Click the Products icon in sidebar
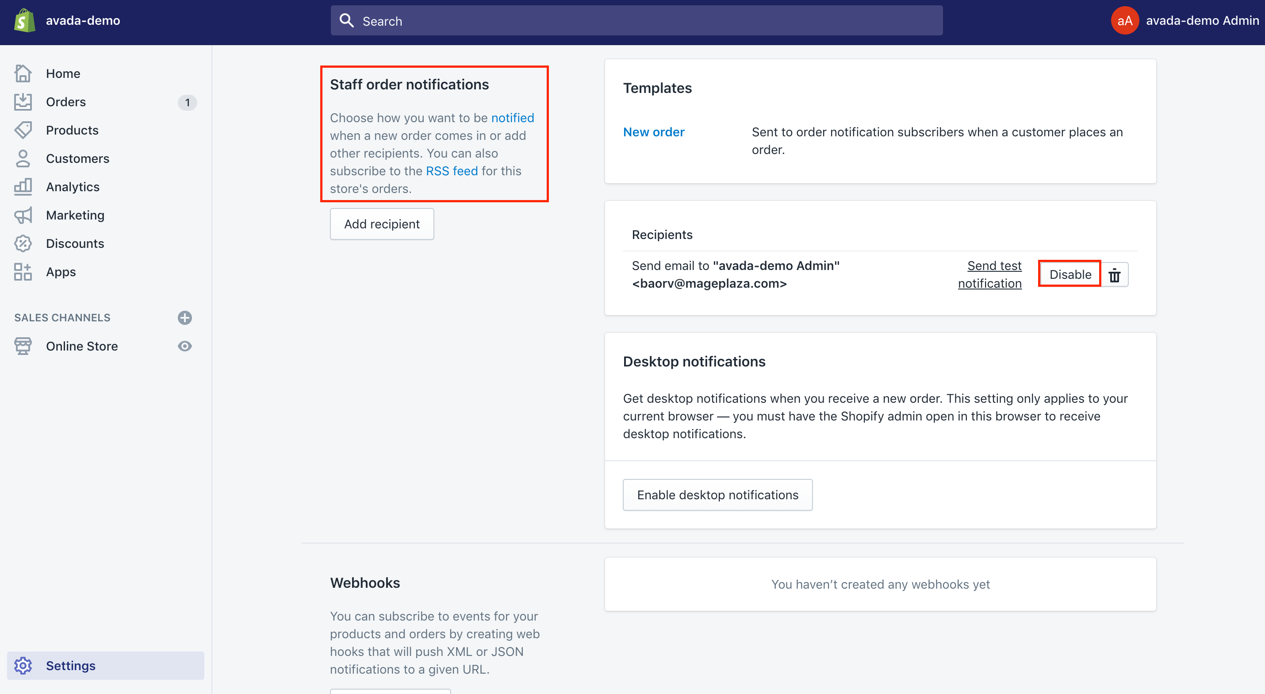The width and height of the screenshot is (1265, 694). pyautogui.click(x=23, y=130)
